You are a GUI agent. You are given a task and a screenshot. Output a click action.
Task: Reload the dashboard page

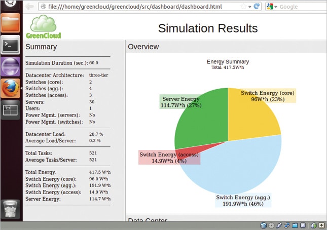tap(257, 7)
